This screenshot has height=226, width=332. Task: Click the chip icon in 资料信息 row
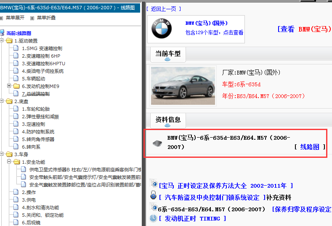[157, 144]
